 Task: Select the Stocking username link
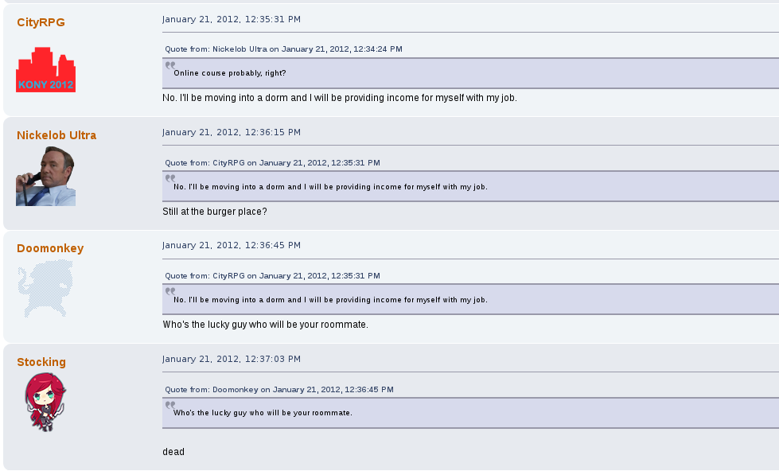click(x=41, y=362)
